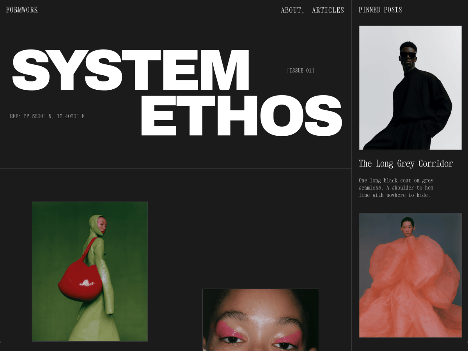The image size is (468, 351).
Task: Click the SYSTEM headline word
Action: tap(131, 70)
